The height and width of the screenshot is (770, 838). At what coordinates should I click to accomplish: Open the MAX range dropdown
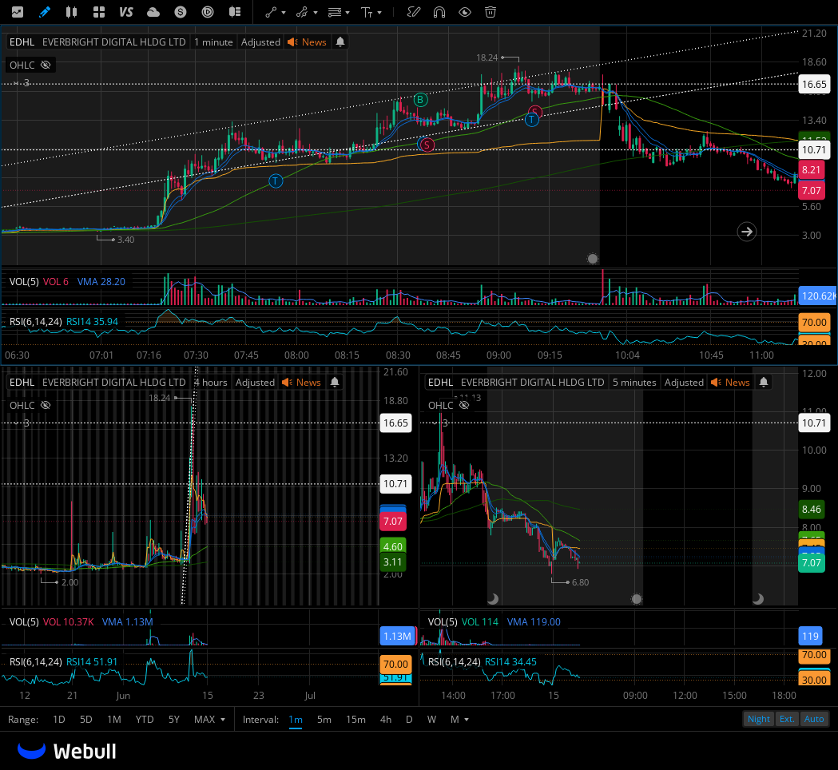tap(209, 719)
